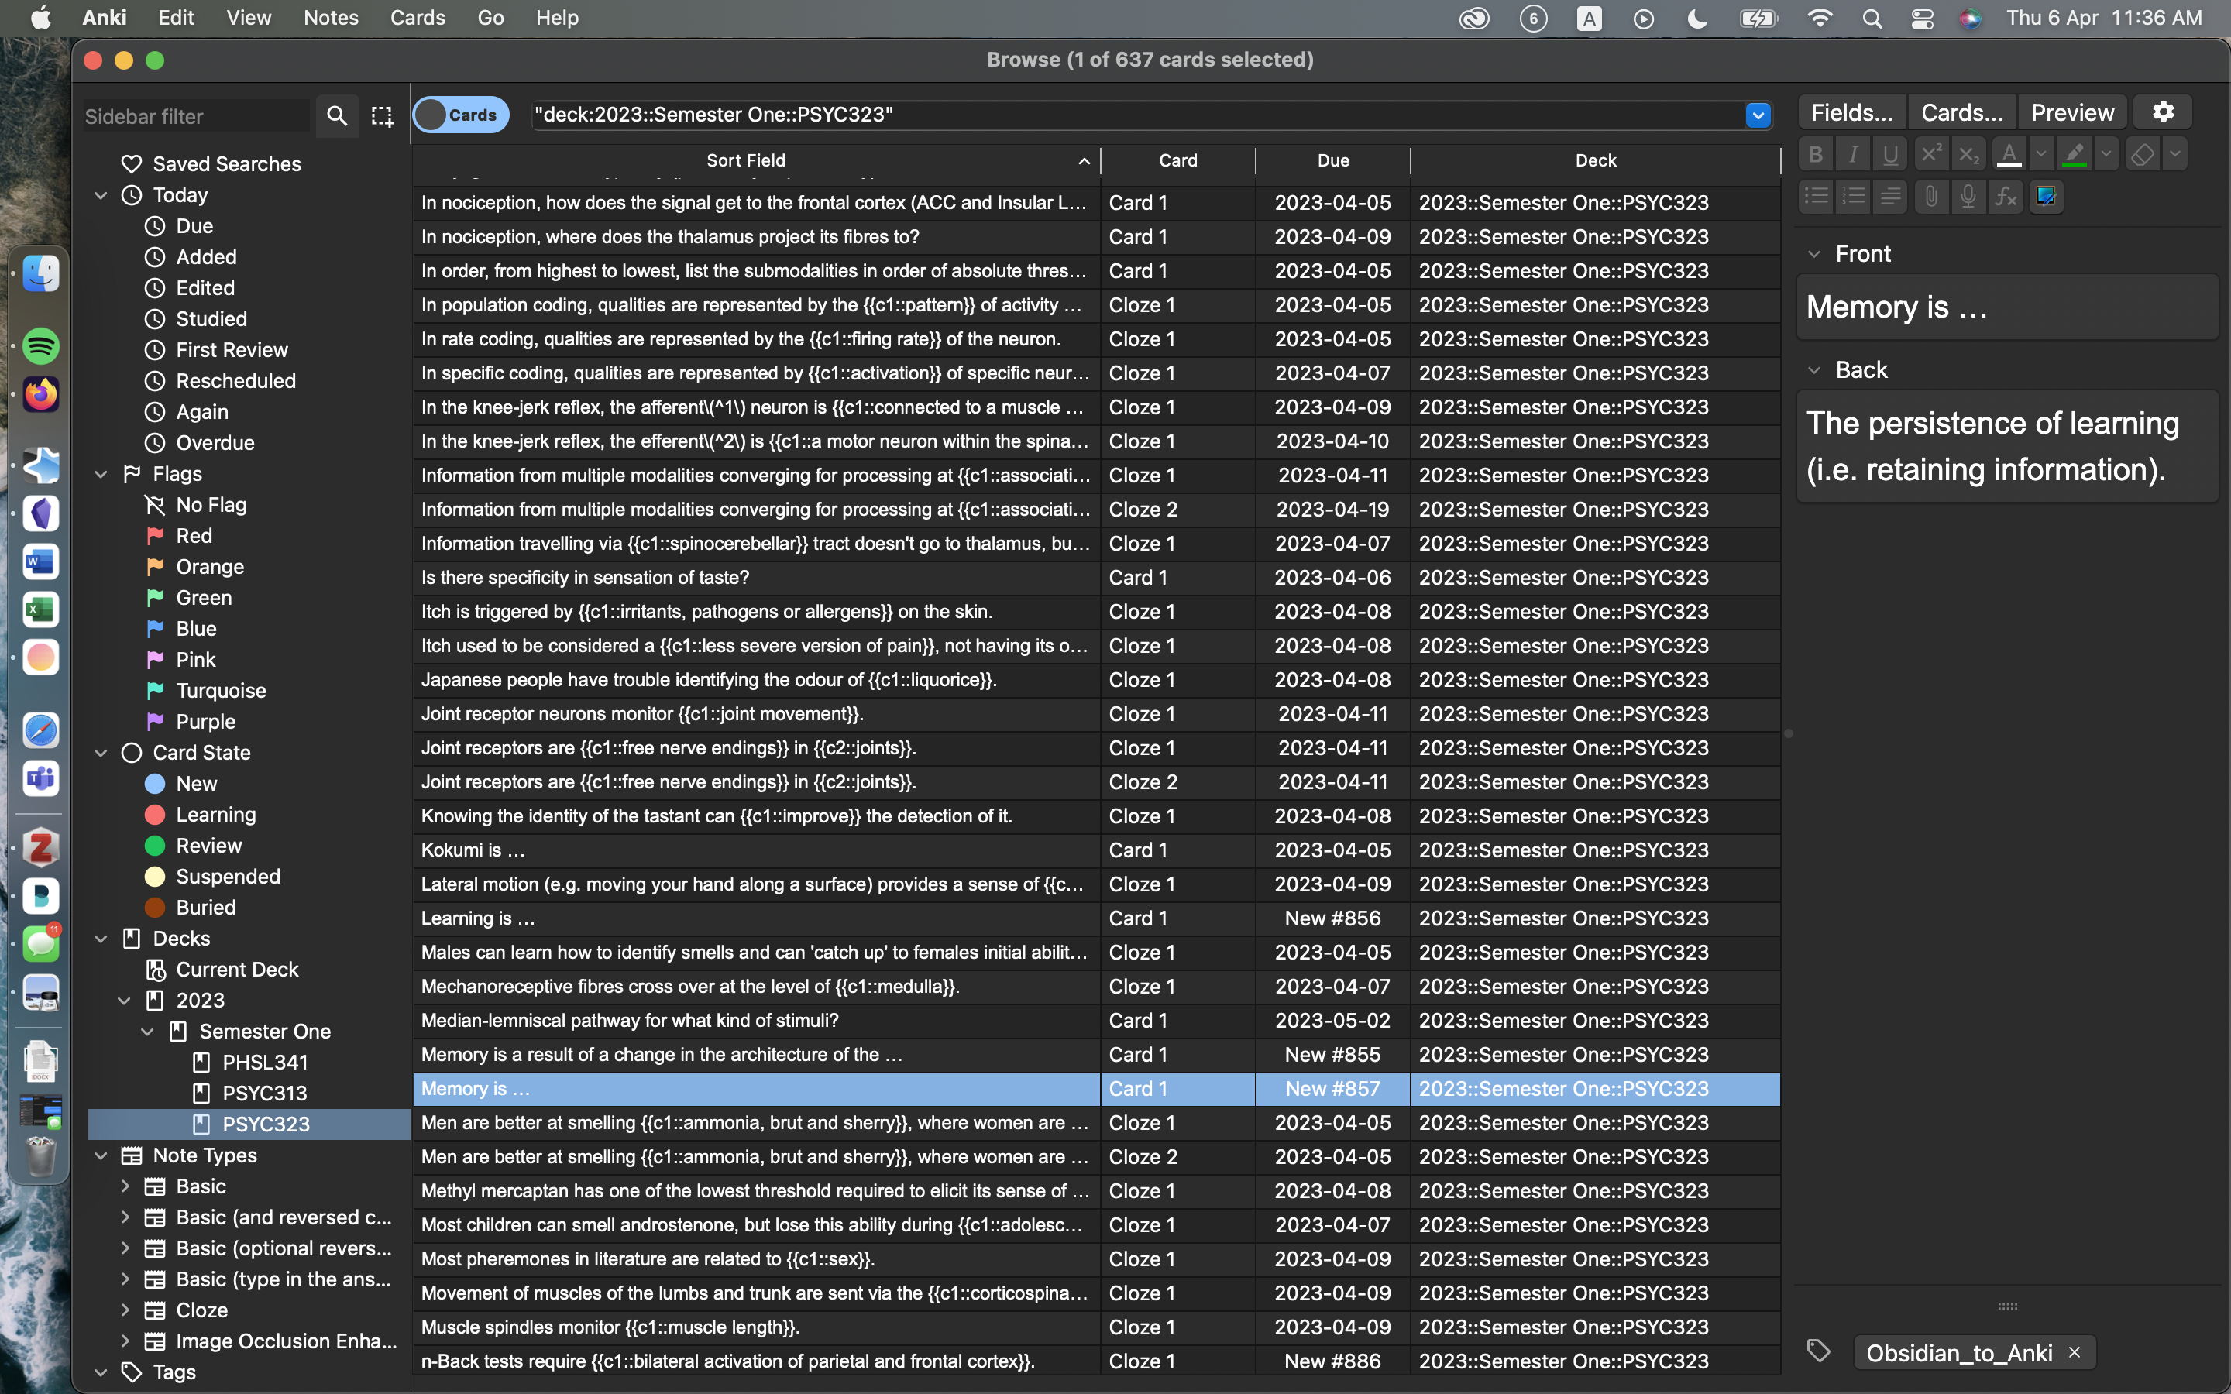This screenshot has width=2231, height=1394.
Task: Insert a MathJax equation via the fx icon
Action: (2007, 195)
